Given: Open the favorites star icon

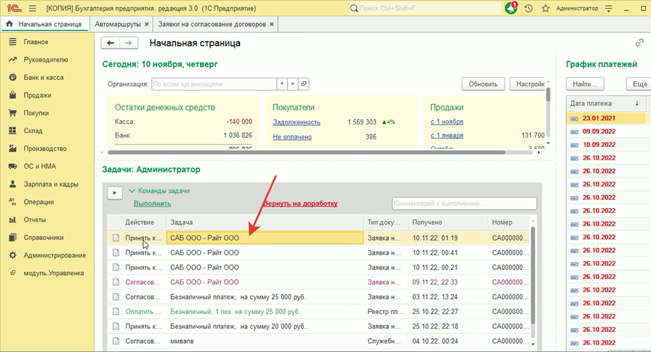Looking at the screenshot, I should tap(545, 8).
